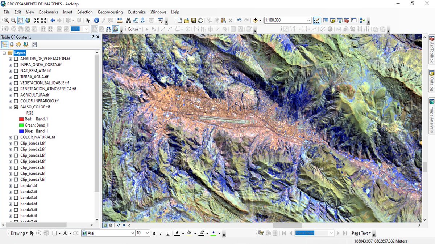The height and width of the screenshot is (244, 435).
Task: Expand the COLOR_INFRAROJO.tif layer
Action: click(x=11, y=101)
